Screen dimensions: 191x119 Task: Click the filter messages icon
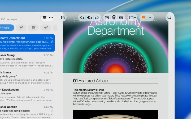click(x=45, y=18)
